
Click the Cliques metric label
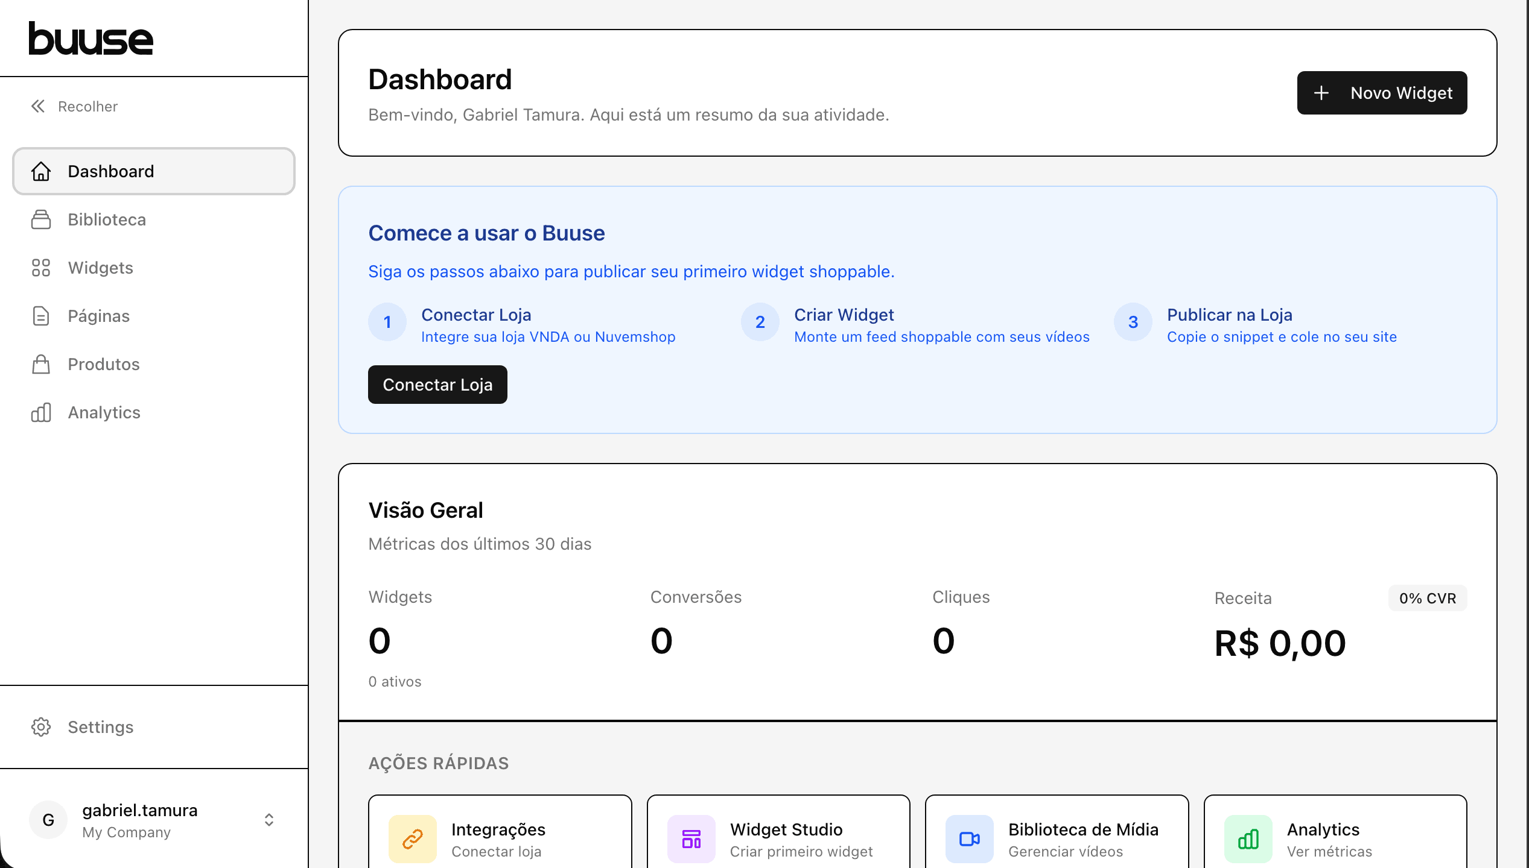click(961, 597)
